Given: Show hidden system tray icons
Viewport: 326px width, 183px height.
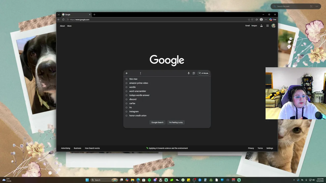Looking at the screenshot, I should coord(294,180).
